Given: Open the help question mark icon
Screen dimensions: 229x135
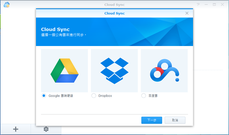Looking at the screenshot, I should (198, 5).
